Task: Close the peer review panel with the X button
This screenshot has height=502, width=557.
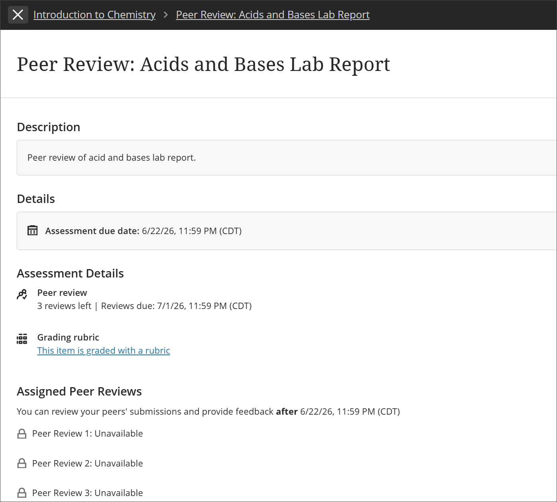Action: click(18, 15)
